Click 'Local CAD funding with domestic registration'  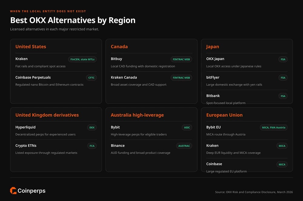click(x=143, y=66)
